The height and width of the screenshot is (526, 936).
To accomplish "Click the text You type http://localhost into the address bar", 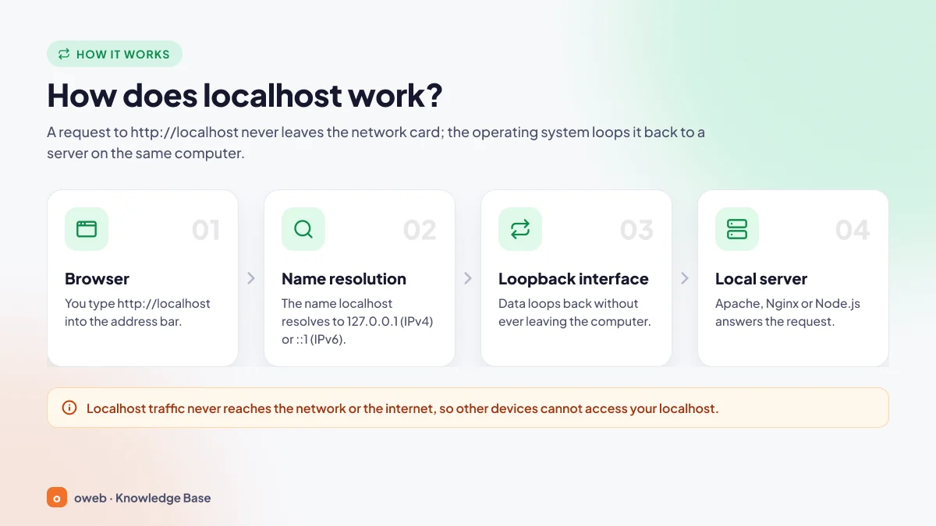I will click(x=137, y=312).
